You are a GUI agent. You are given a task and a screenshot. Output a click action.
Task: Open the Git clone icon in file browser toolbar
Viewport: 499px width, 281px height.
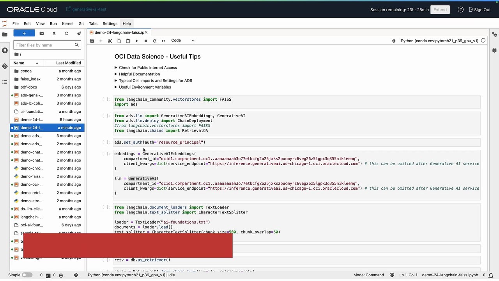tap(79, 34)
